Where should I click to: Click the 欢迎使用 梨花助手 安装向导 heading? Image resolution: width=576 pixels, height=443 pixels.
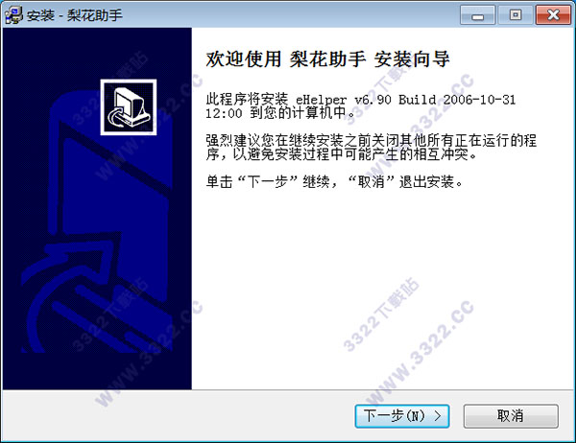click(327, 59)
